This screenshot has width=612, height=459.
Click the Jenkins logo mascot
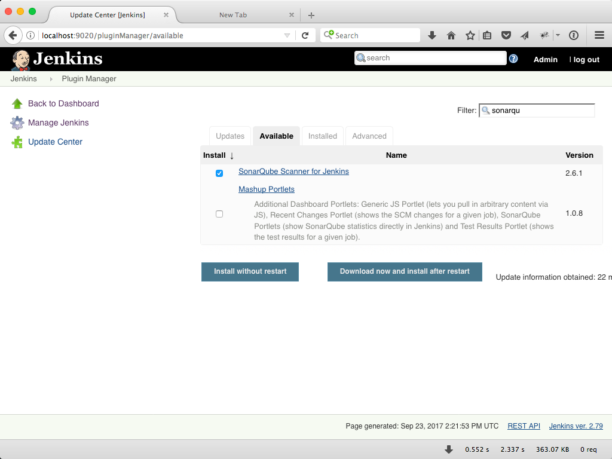tap(21, 60)
